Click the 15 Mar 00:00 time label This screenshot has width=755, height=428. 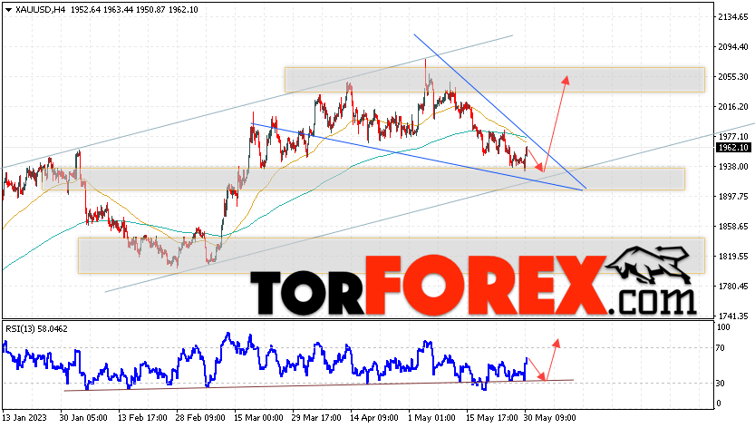258,417
